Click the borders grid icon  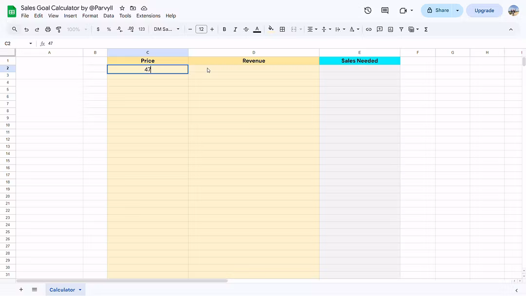tap(282, 29)
